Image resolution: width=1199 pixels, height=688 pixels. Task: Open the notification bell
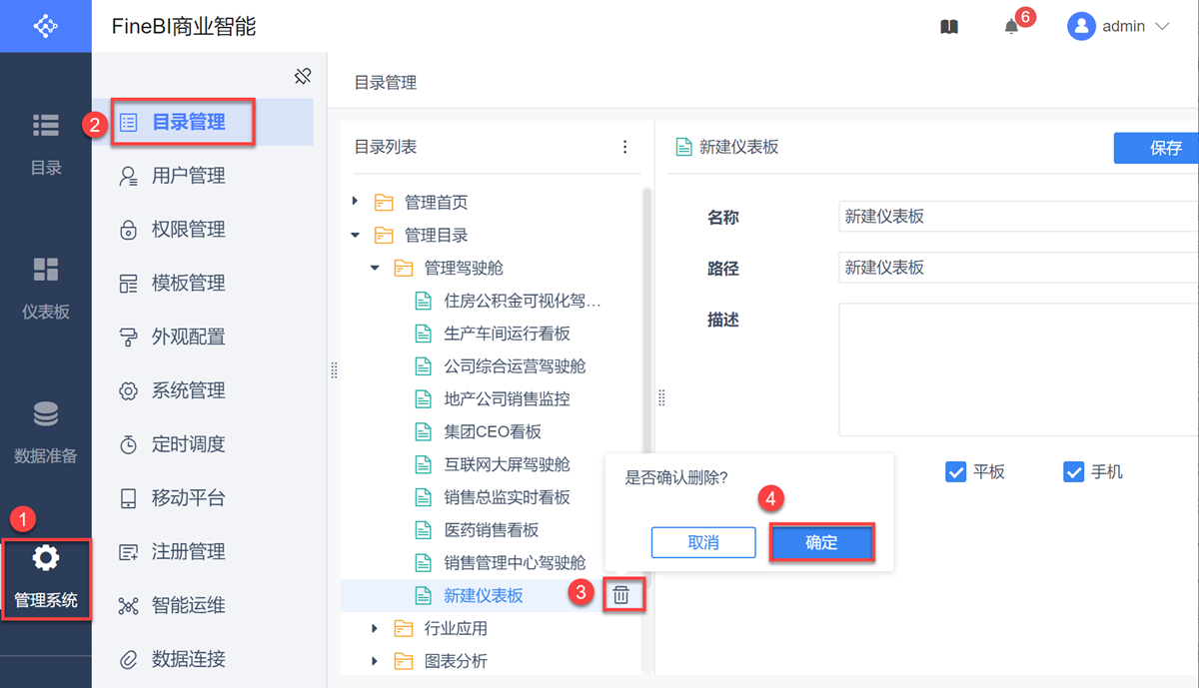pos(1011,27)
